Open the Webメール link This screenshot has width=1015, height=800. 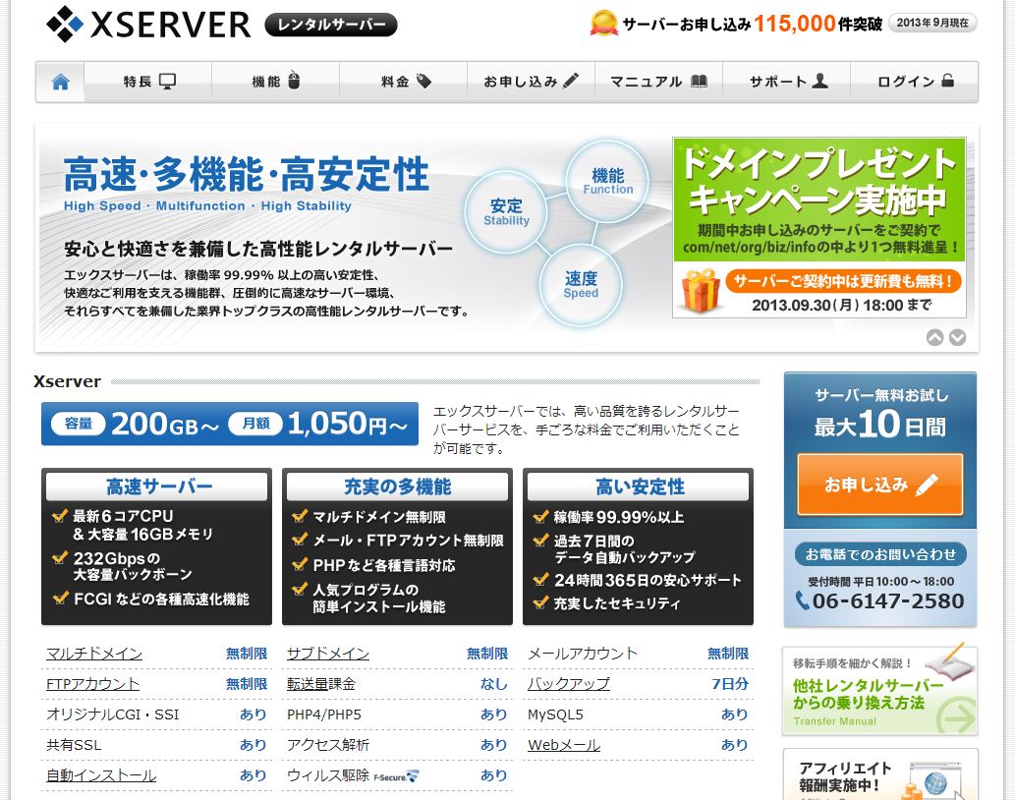pos(564,745)
